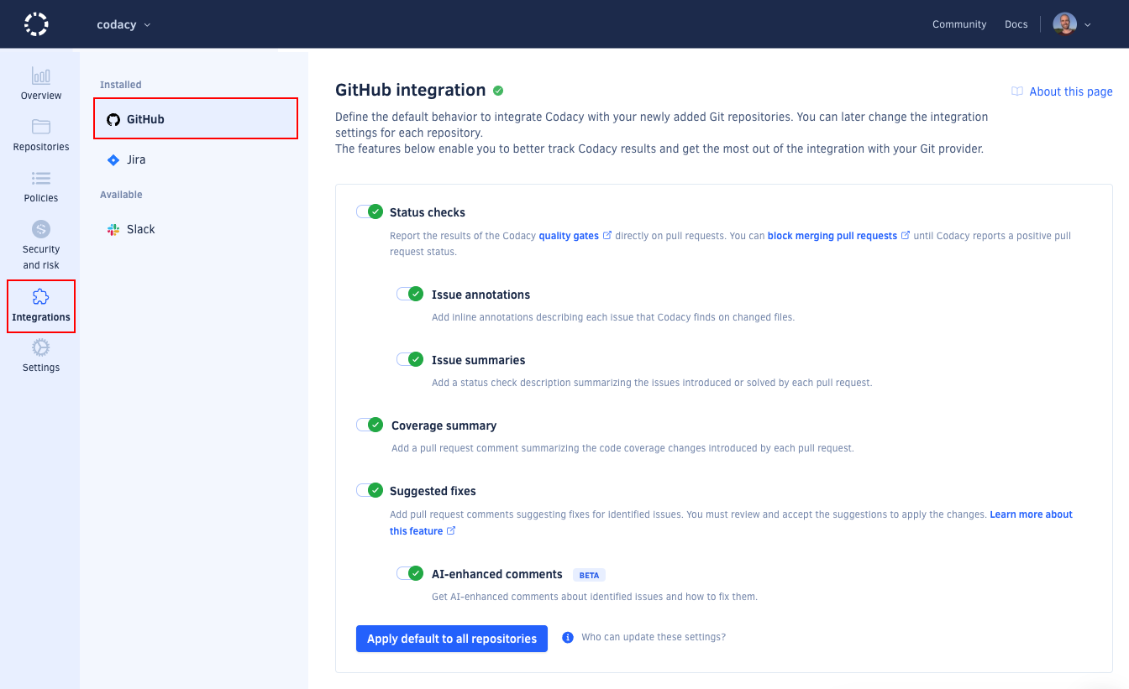Click the BETA badge
Screen dimensions: 1129x689
point(589,575)
